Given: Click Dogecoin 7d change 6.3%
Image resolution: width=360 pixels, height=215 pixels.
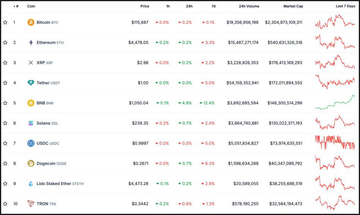Looking at the screenshot, I should [208, 163].
